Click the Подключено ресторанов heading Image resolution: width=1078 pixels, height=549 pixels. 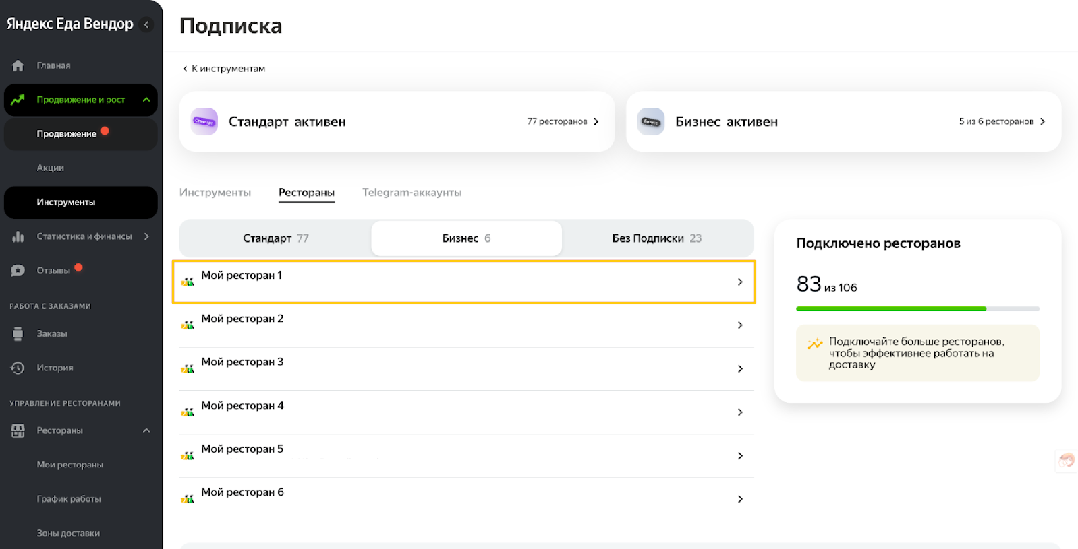point(878,243)
